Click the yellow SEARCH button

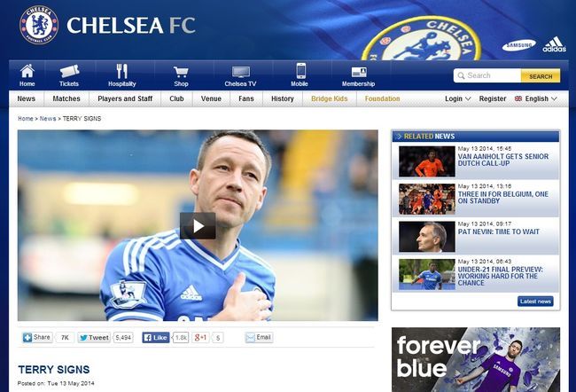coord(541,76)
